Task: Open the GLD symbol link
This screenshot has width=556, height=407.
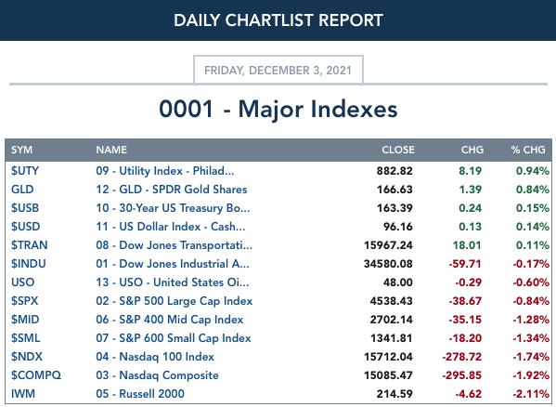Action: coord(22,190)
